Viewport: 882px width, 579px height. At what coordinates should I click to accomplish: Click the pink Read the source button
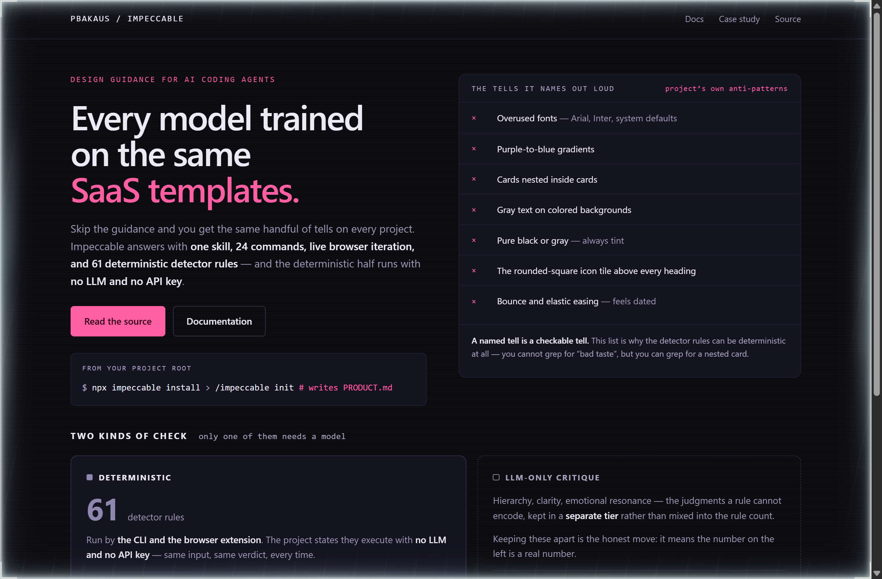(x=118, y=321)
